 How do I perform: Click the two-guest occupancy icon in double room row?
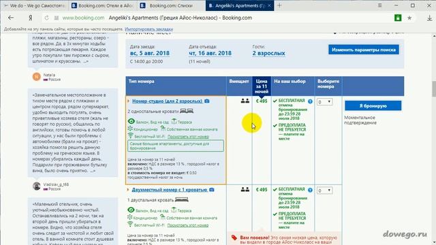(x=245, y=189)
